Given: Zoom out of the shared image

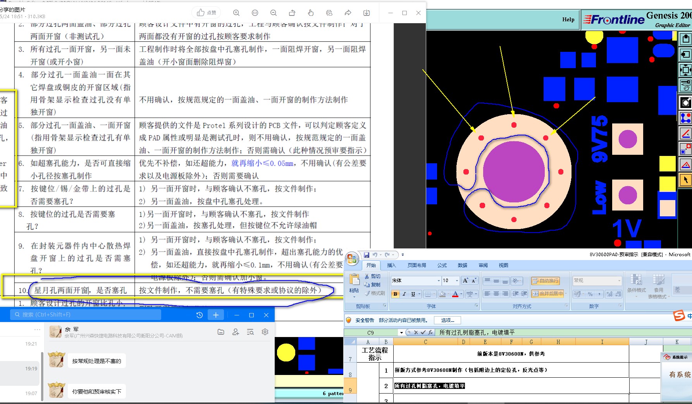Looking at the screenshot, I should coord(274,13).
